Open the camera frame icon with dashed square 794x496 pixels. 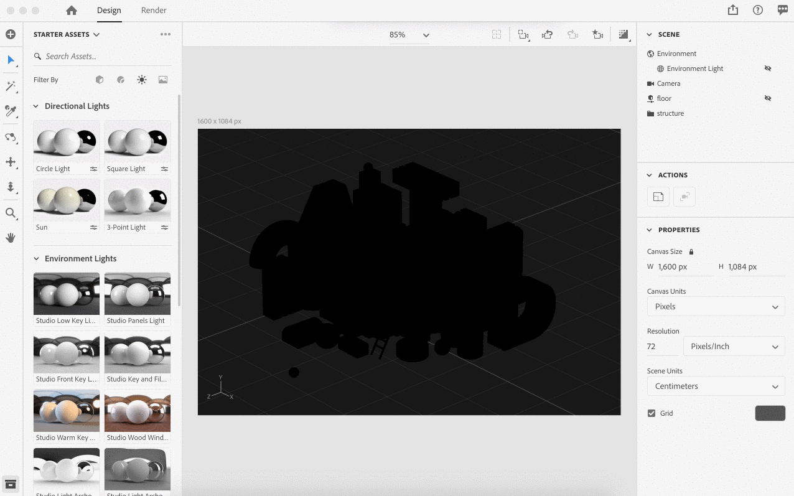click(x=523, y=35)
